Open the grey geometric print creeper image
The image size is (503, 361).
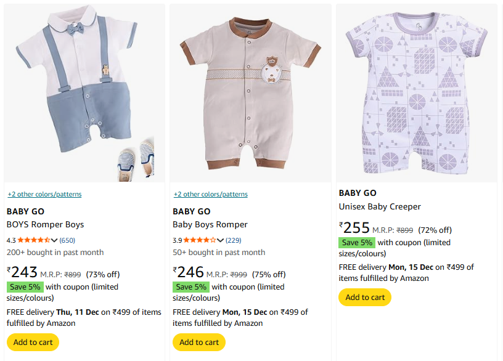[x=417, y=94]
